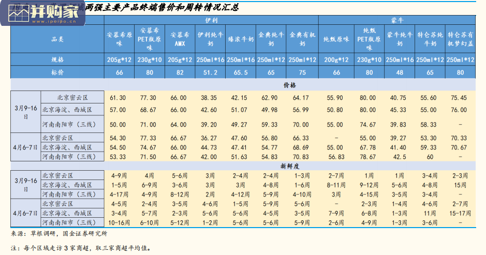Image resolution: width=486 pixels, height=255 pixels.
Task: Click the 安慕希原味 column header
Action: coord(120,39)
